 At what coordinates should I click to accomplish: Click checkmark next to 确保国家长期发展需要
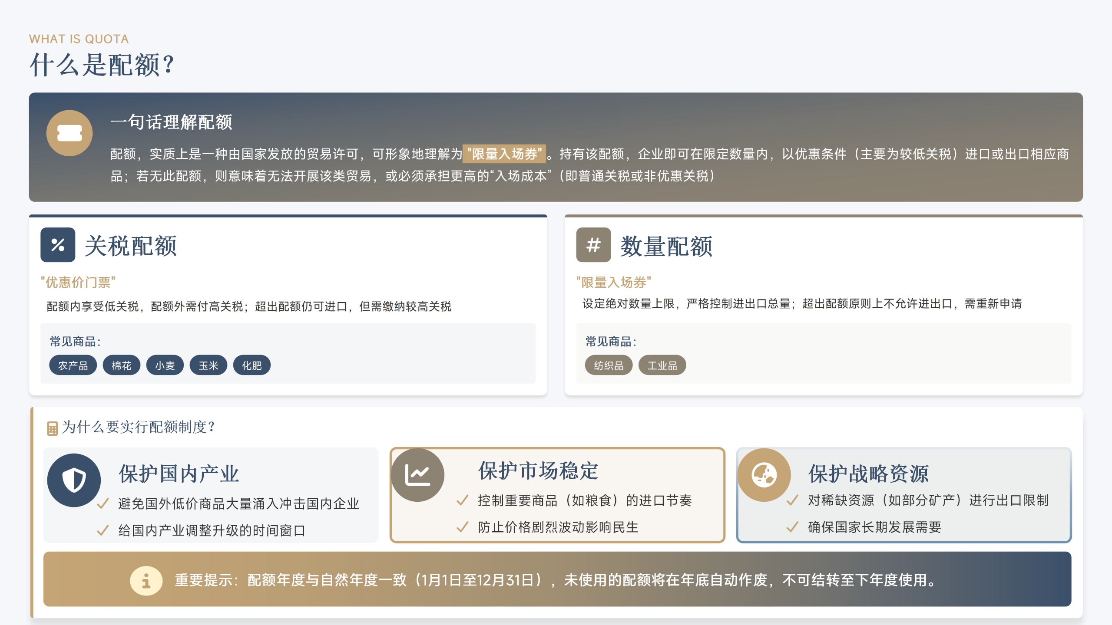tap(792, 527)
